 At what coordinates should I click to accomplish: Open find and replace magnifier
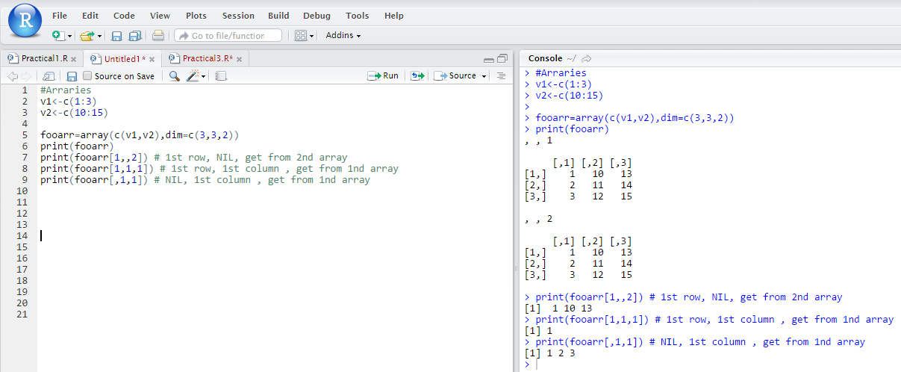coord(174,75)
